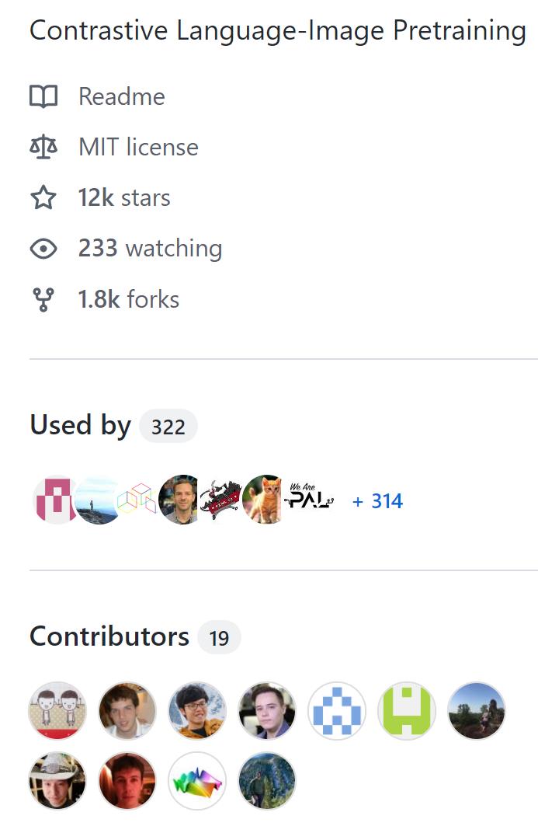The width and height of the screenshot is (538, 826).
Task: Click the scales icon beside MIT license
Action: pyautogui.click(x=43, y=146)
